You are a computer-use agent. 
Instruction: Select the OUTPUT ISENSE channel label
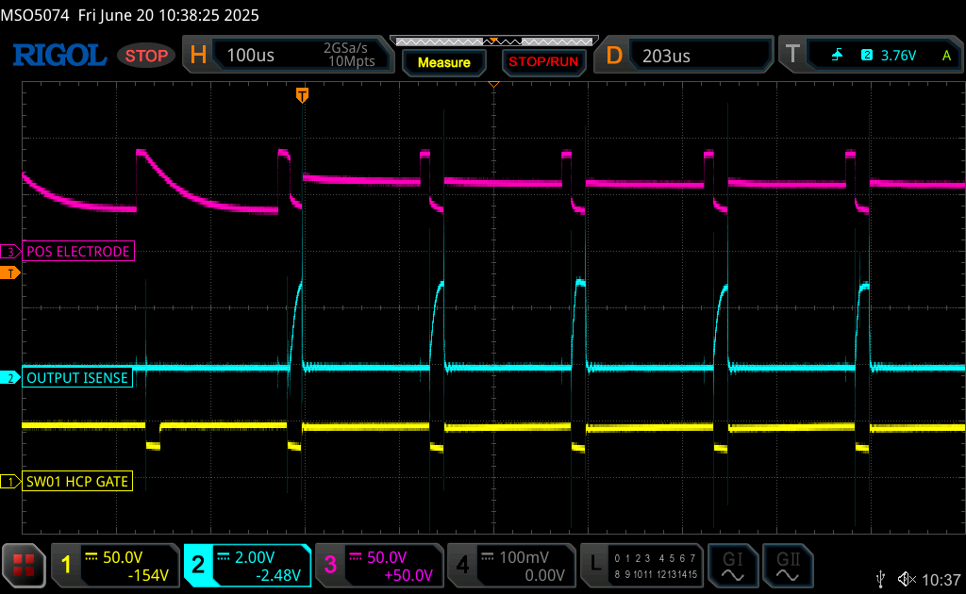(x=77, y=377)
